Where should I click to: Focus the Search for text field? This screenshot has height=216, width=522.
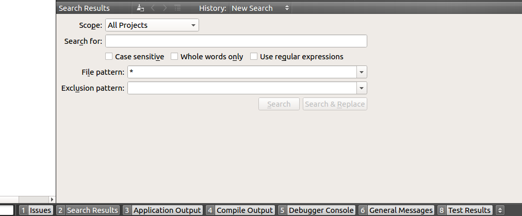point(236,41)
